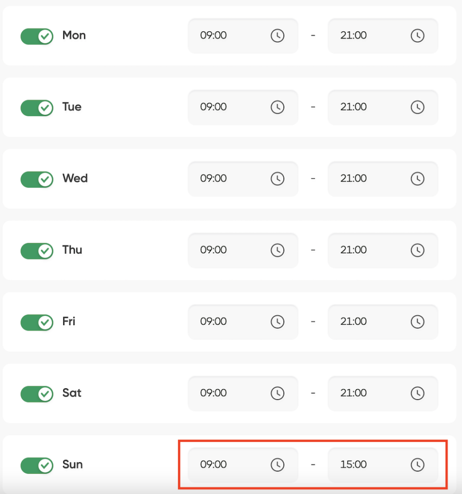Click clock icon in Wednesday end time
This screenshot has height=494, width=462.
click(417, 178)
